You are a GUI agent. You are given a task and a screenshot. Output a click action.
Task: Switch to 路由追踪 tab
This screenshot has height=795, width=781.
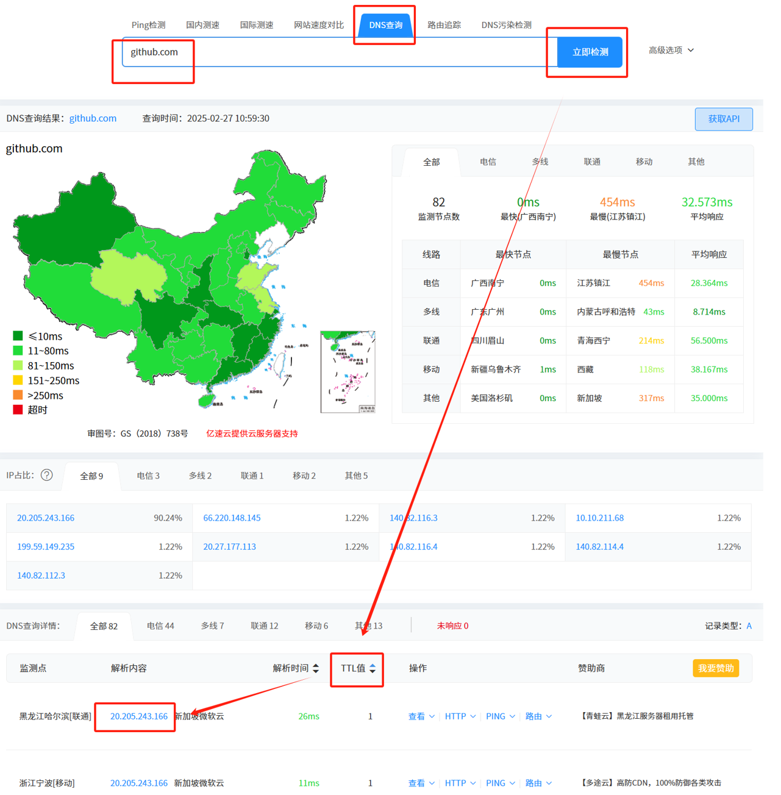pyautogui.click(x=444, y=25)
